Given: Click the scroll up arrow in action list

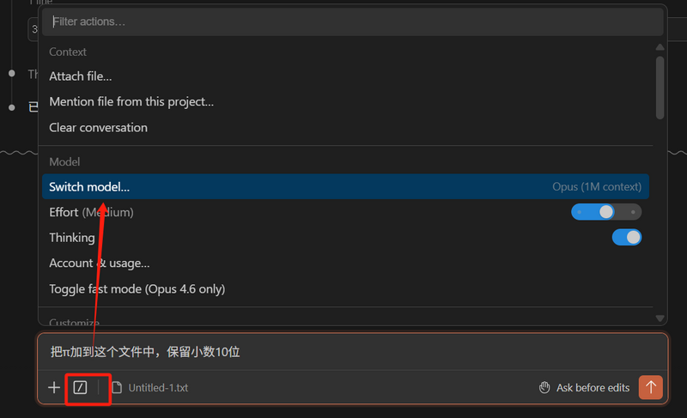Looking at the screenshot, I should click(660, 48).
